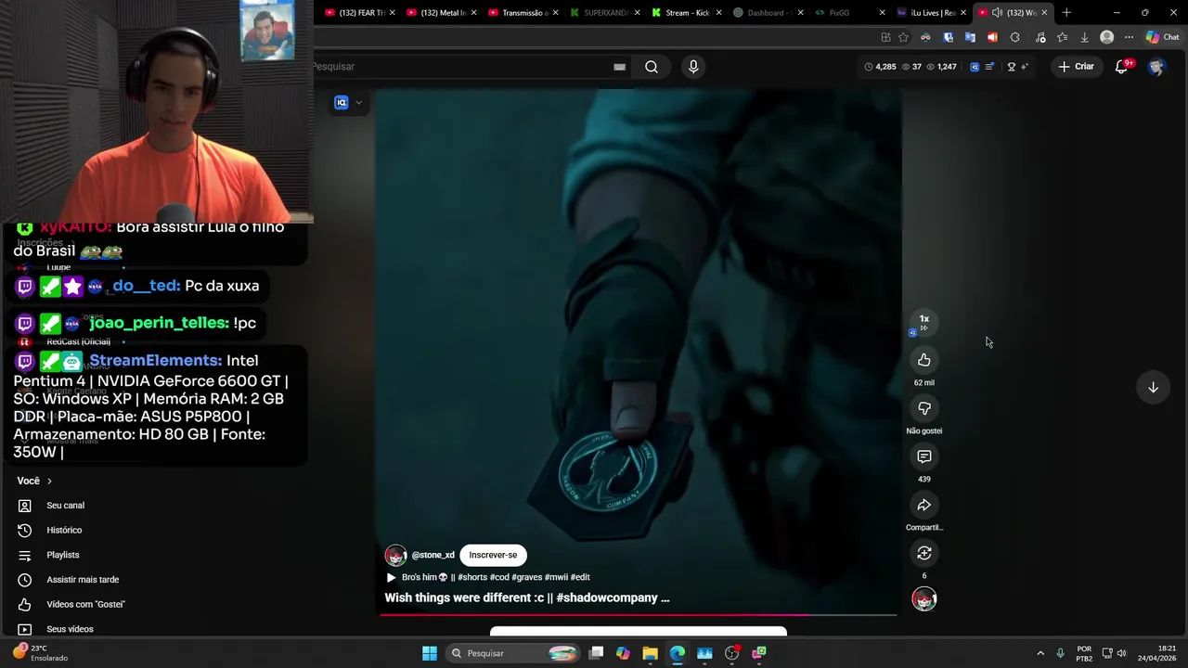Like the Short with 62 mil likes
Screen dimensions: 1188x668
923,360
